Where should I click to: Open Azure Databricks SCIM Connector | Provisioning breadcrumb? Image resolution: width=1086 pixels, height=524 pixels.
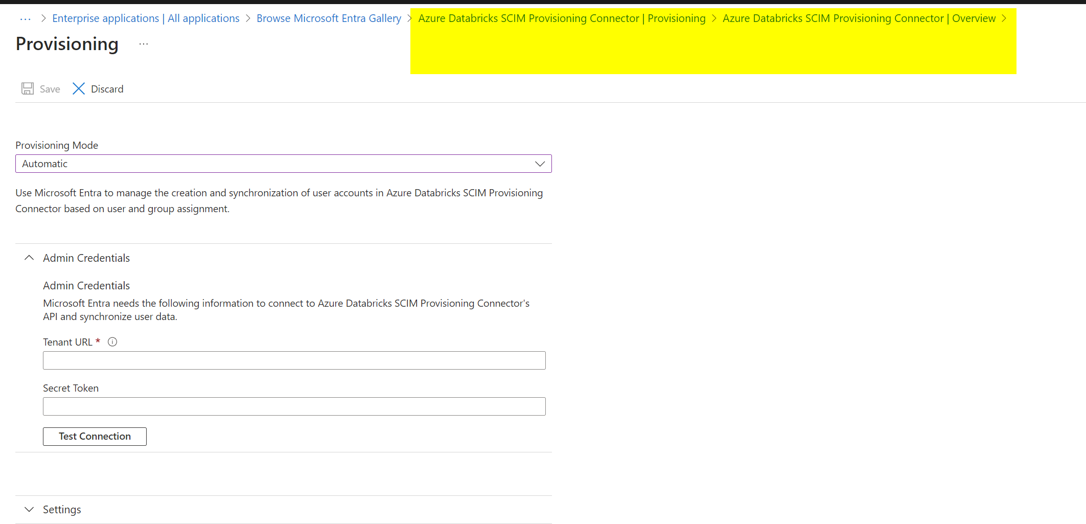point(562,18)
